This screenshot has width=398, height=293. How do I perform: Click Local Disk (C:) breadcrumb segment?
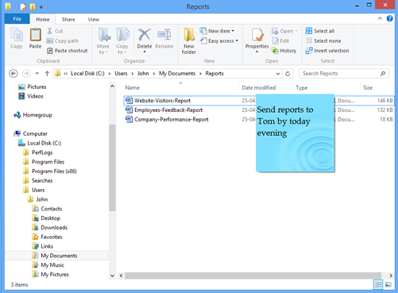tap(87, 73)
